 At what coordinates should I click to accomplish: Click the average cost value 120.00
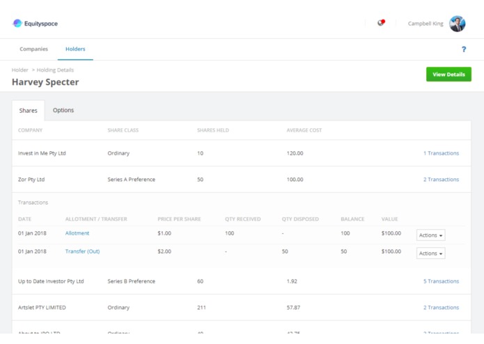tap(295, 153)
